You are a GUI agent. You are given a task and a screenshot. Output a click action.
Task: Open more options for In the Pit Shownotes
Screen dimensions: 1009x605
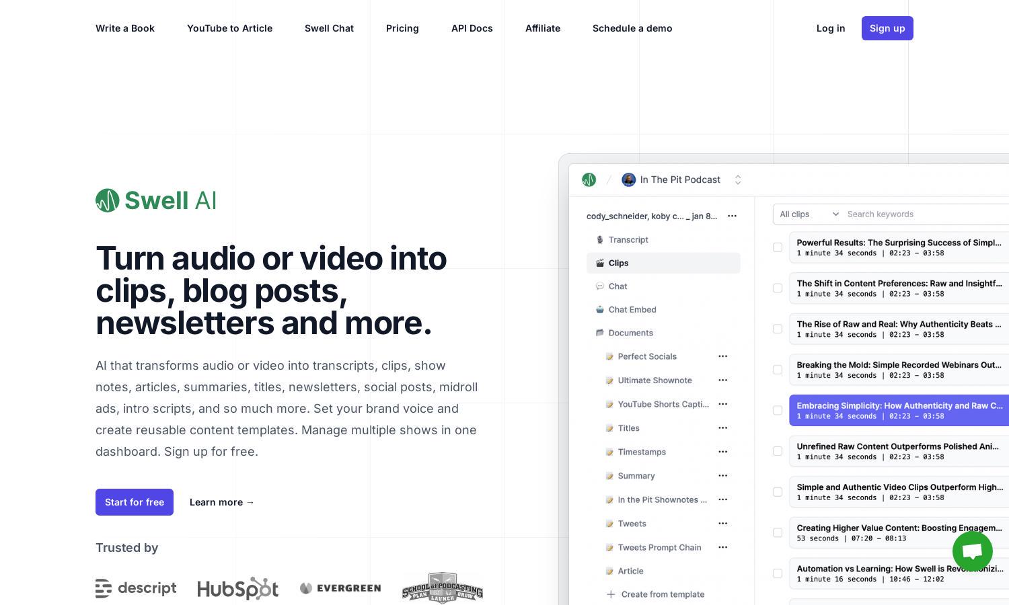click(x=722, y=499)
